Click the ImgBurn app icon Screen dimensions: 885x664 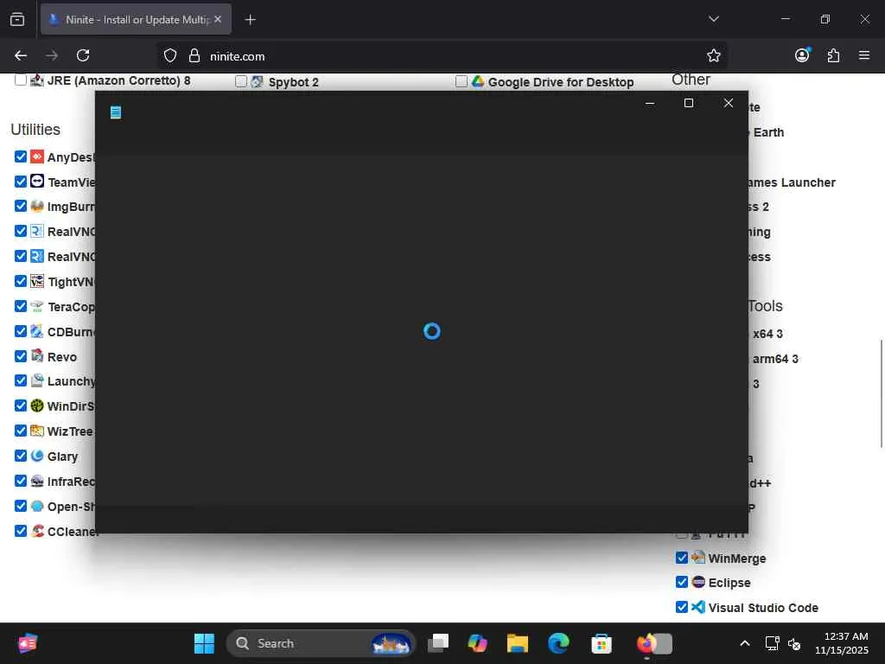point(37,206)
